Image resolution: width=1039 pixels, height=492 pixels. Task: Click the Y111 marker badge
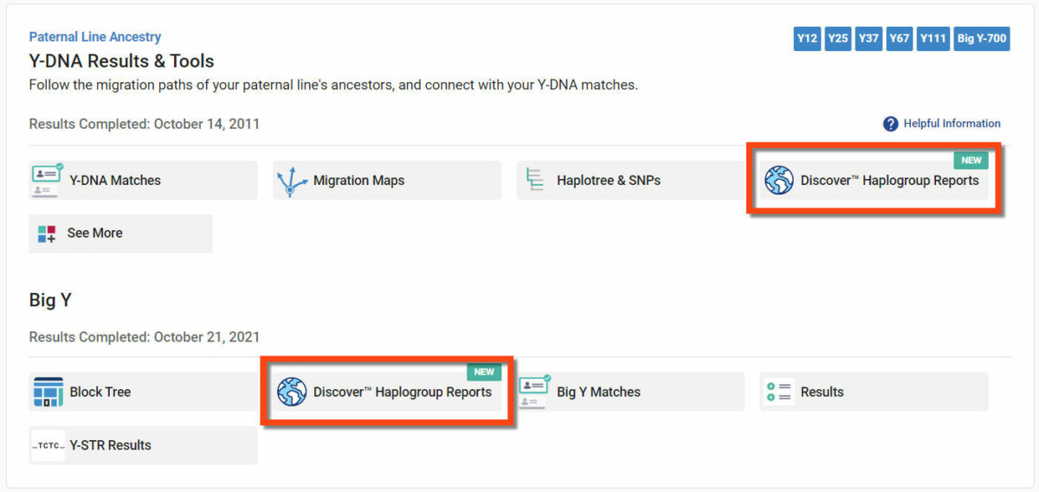933,38
